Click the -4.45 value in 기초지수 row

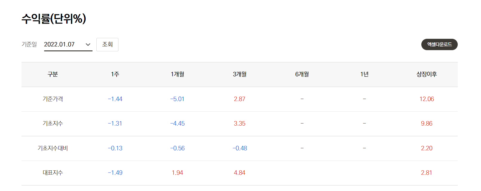coord(177,124)
